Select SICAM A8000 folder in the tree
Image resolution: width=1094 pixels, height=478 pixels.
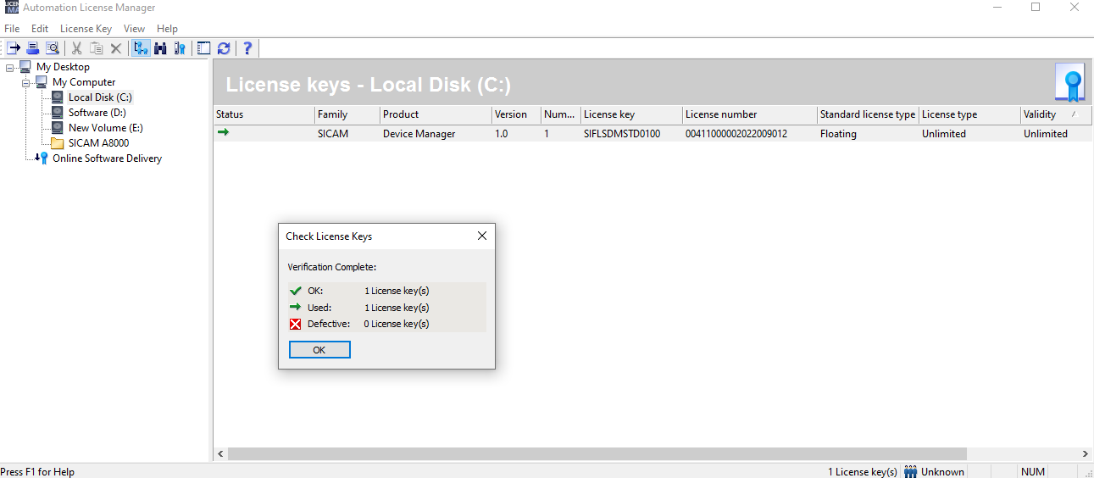pos(99,143)
